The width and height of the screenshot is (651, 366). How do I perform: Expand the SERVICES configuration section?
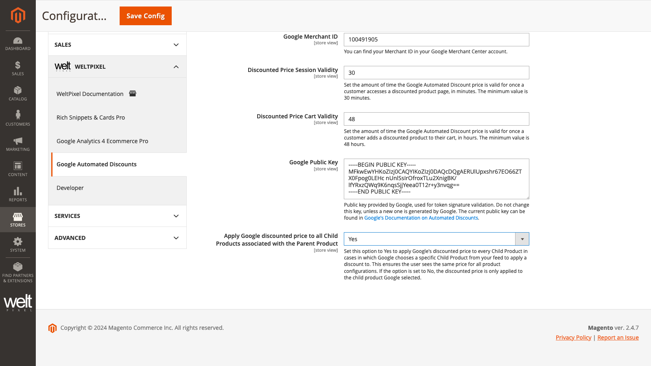117,216
